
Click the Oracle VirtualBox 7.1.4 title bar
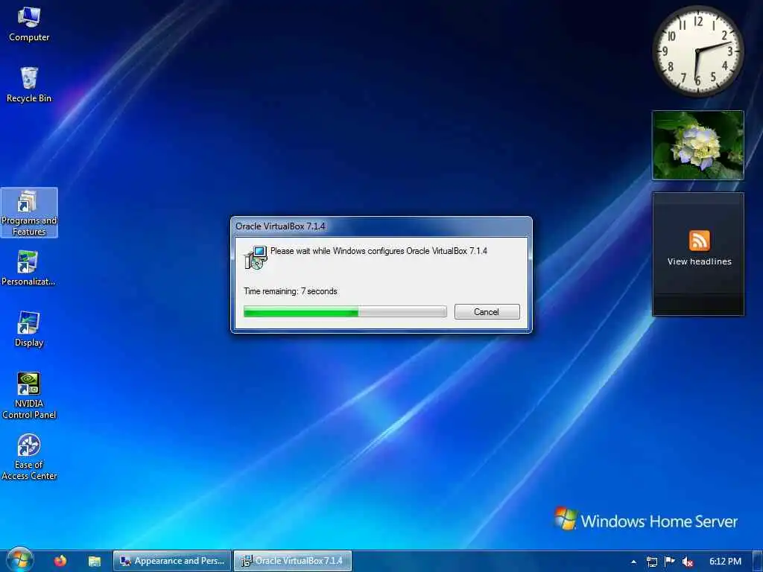tap(381, 226)
